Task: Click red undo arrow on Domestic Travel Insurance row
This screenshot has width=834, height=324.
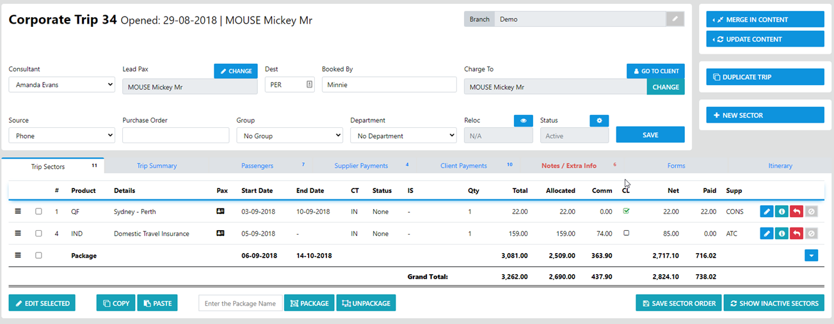Action: (x=796, y=234)
